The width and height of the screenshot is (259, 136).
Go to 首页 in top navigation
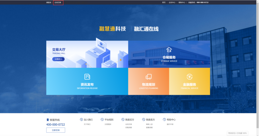[x=164, y=3]
